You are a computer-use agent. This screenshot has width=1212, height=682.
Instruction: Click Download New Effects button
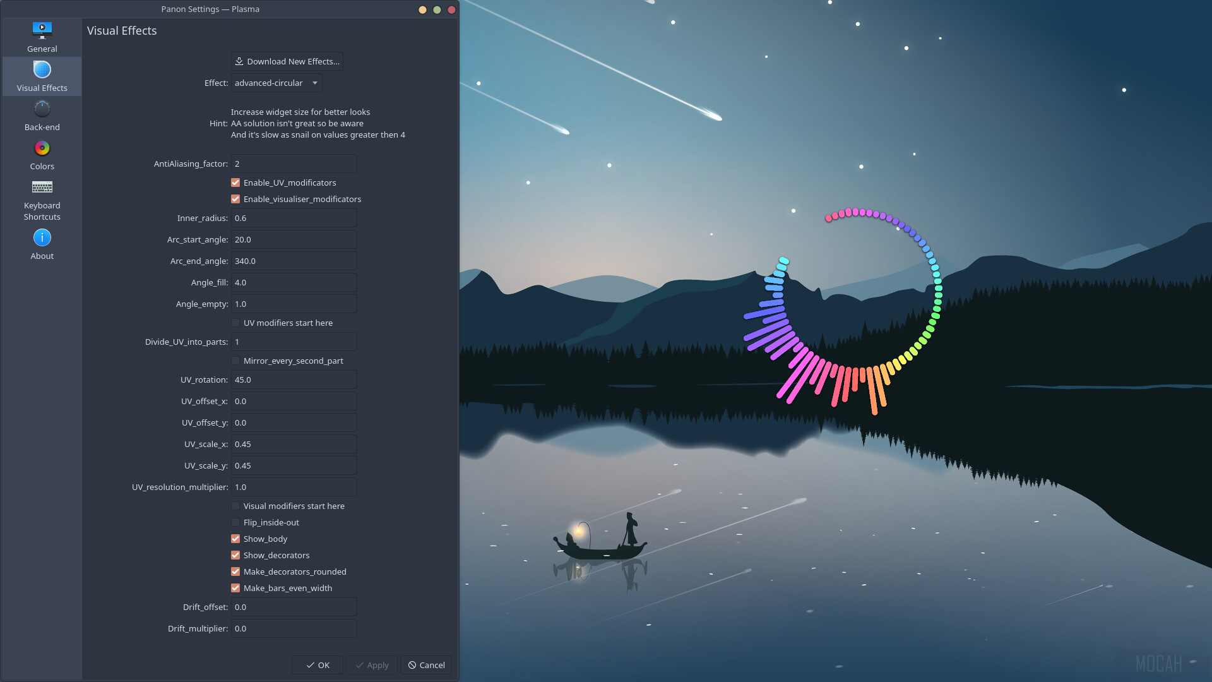287,61
